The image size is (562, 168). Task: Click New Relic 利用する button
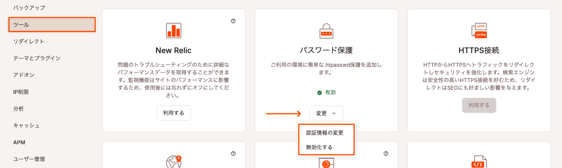(174, 113)
